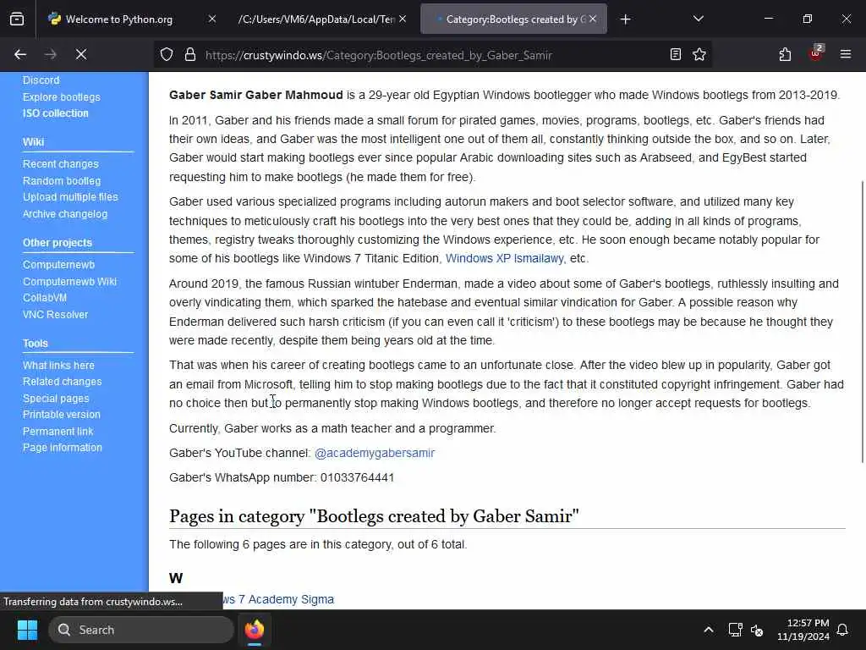The image size is (866, 650).
Task: Open CollabVM sidebar link
Action: 45,297
